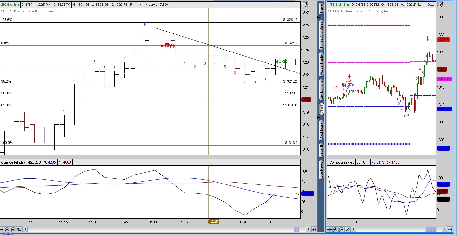Open the chart settings icon on the 15m chart
Viewport: 457px width, 236px height.
pos(440,5)
